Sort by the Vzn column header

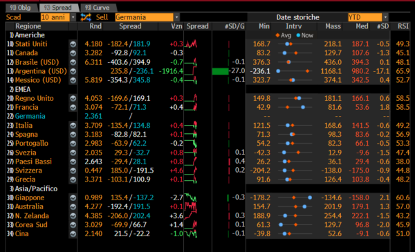click(x=176, y=26)
